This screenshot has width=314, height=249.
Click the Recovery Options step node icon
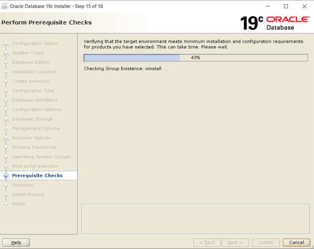tap(6, 138)
